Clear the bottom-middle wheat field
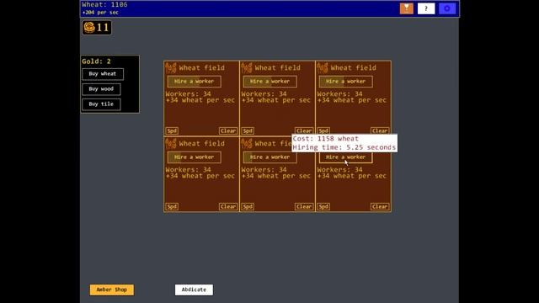The width and height of the screenshot is (539, 303). coord(304,206)
